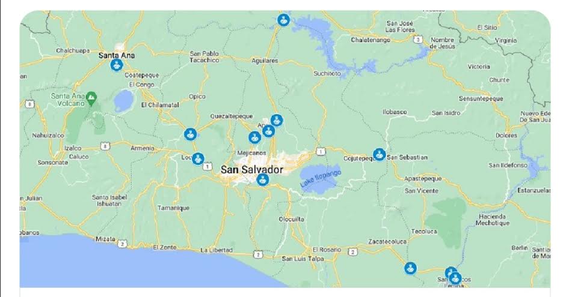Open the marker west of Quezaltepeque road junction

190,134
